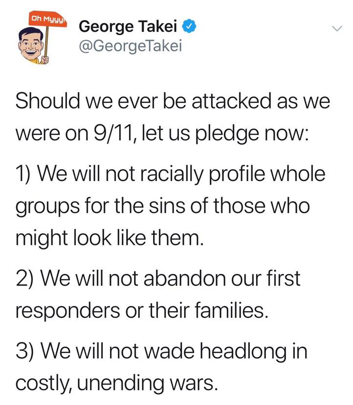Click pledge item "3) We will not wade headlong in"
Screen dimensions: 353x405
click(x=161, y=351)
